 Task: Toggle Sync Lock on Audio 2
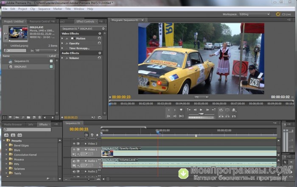point(78,171)
